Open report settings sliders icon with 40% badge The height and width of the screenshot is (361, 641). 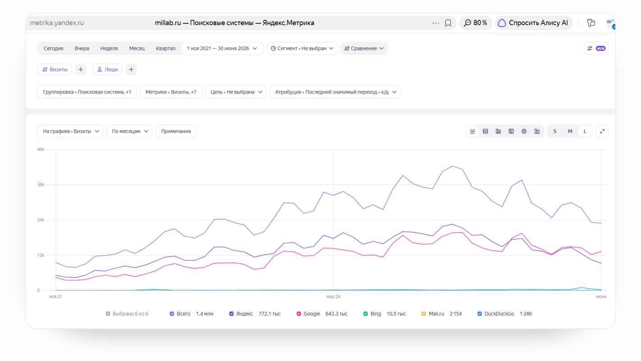click(596, 48)
